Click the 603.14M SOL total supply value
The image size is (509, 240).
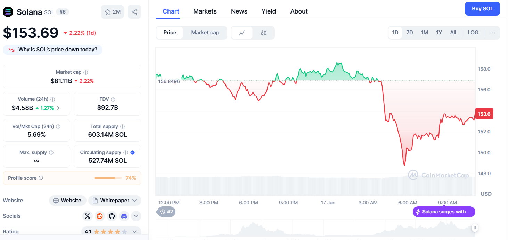108,135
